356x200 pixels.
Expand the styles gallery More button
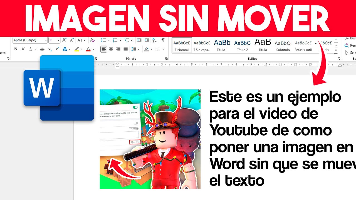coord(336,51)
